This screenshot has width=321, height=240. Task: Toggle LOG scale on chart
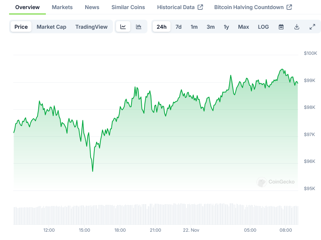(263, 27)
